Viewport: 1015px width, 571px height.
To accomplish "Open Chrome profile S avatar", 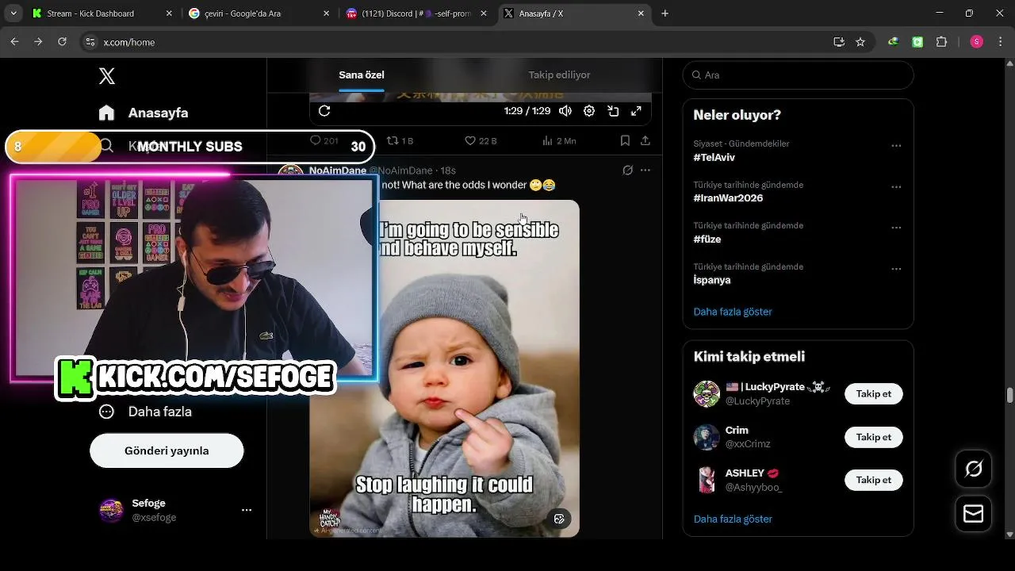I will [x=976, y=42].
